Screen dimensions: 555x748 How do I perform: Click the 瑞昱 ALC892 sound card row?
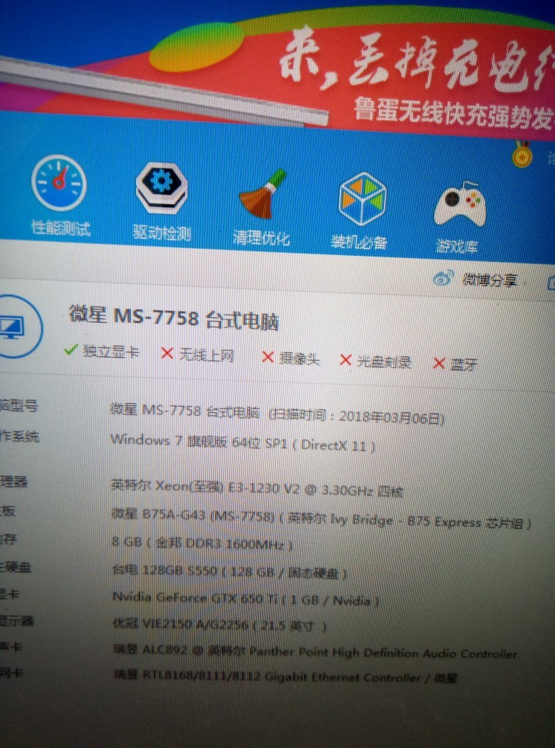(315, 651)
